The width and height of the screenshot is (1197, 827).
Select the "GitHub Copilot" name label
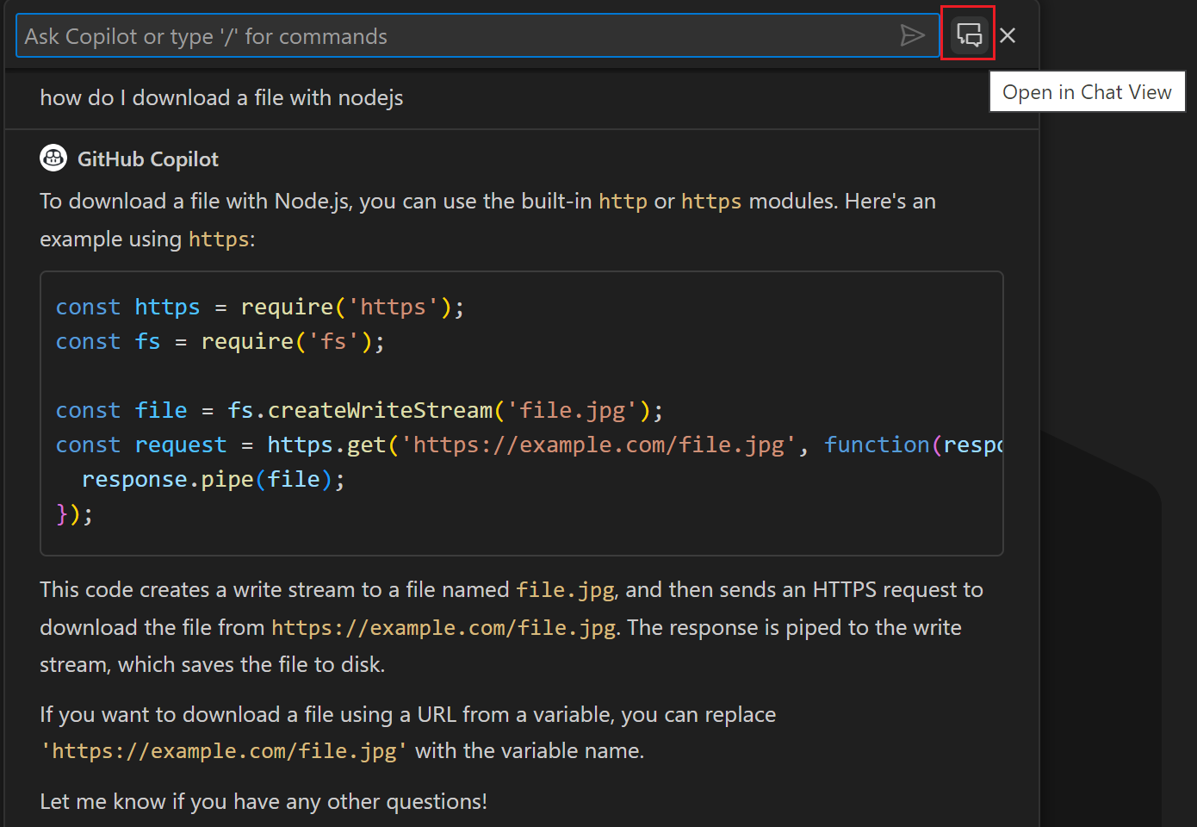[x=148, y=159]
